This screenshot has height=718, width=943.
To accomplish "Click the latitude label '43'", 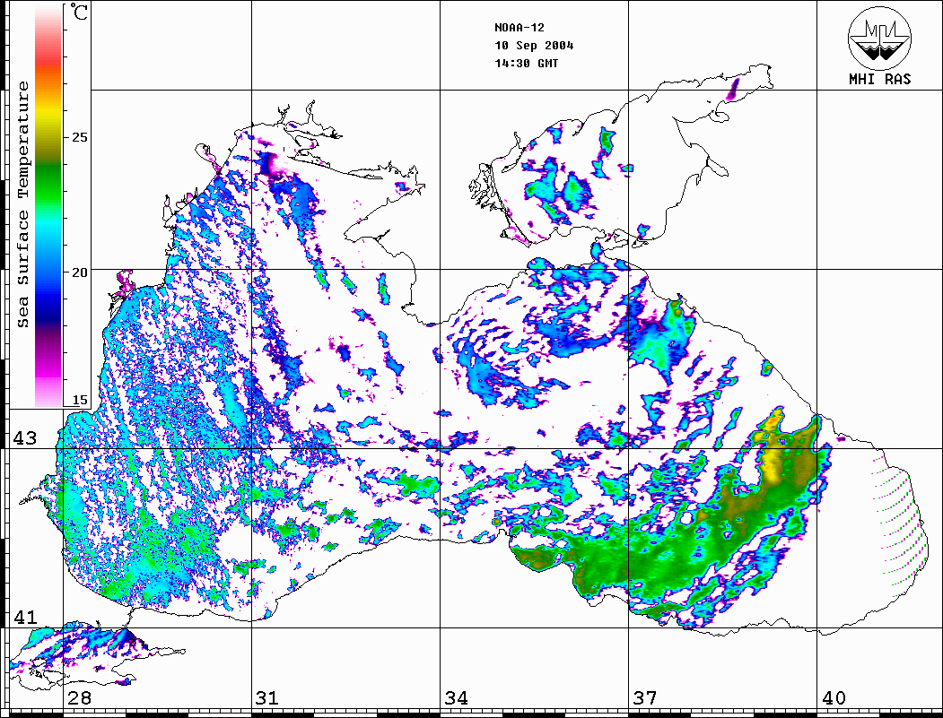I will (x=25, y=438).
